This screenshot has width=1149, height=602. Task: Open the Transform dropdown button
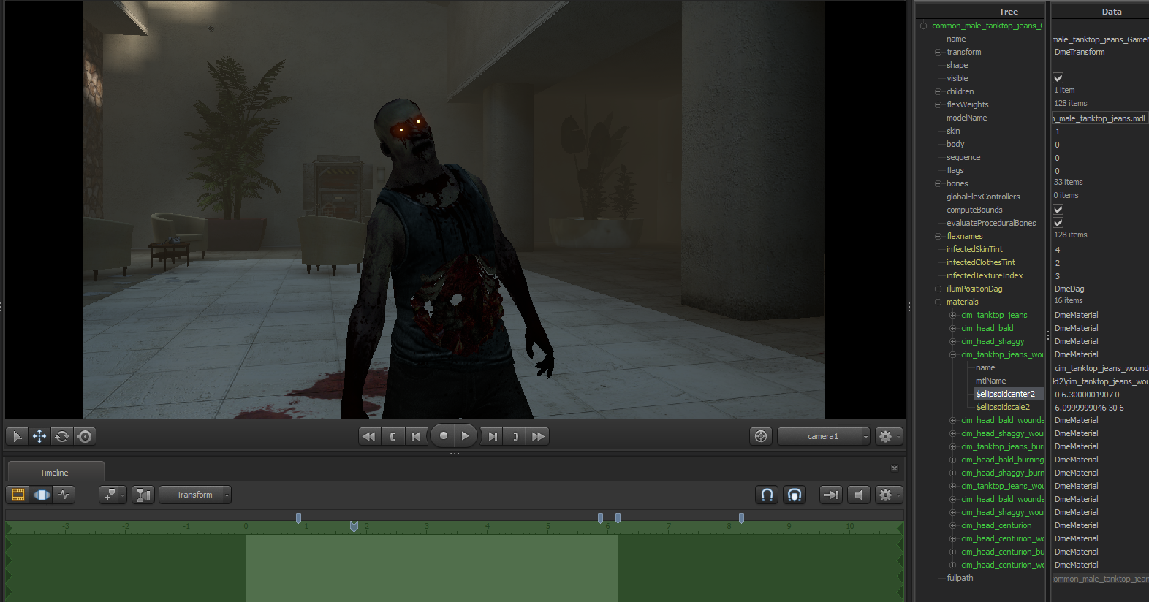(194, 495)
